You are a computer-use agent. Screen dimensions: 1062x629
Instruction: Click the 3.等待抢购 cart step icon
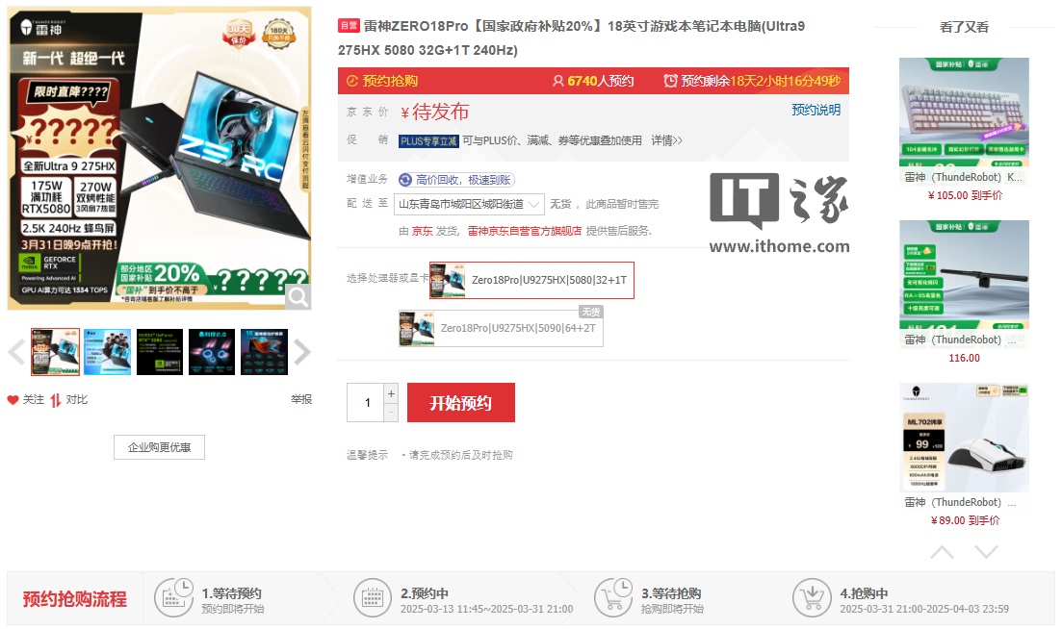pos(613,598)
